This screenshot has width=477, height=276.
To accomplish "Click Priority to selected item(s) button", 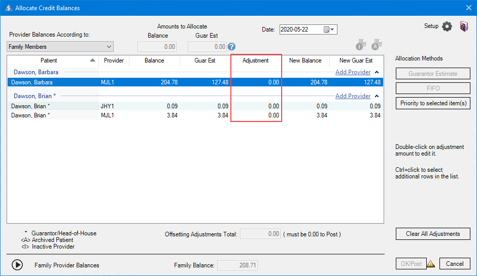I will pos(433,103).
